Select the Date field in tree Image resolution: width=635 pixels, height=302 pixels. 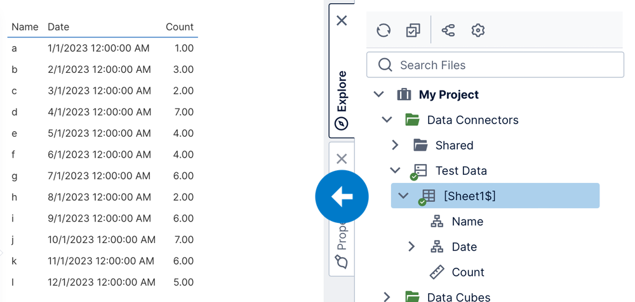464,247
